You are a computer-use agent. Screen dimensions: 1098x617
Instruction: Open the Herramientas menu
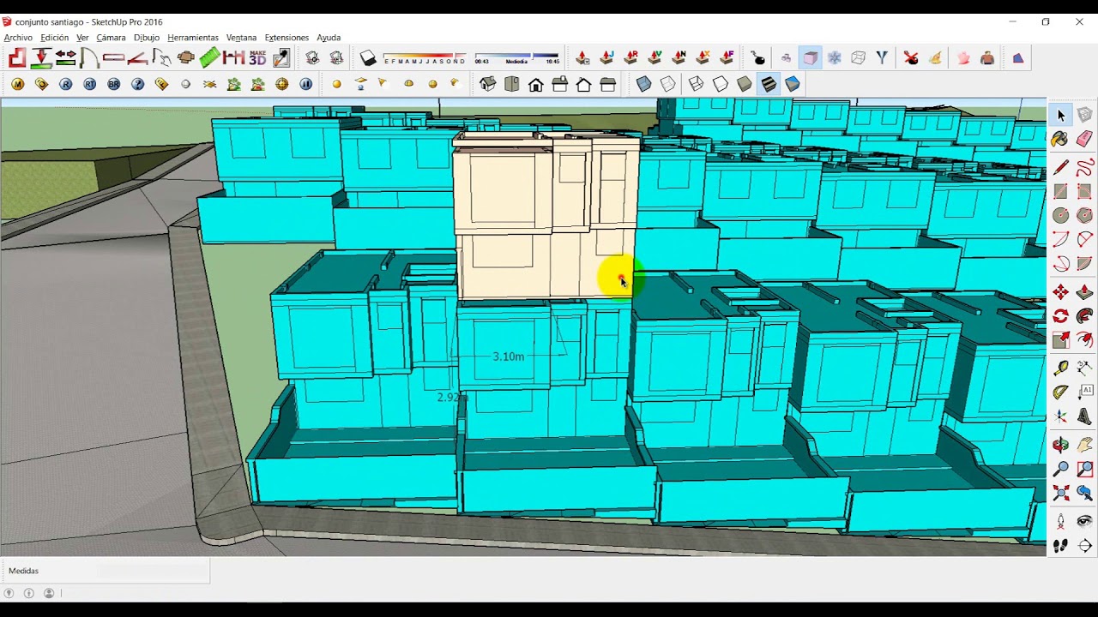click(x=193, y=38)
